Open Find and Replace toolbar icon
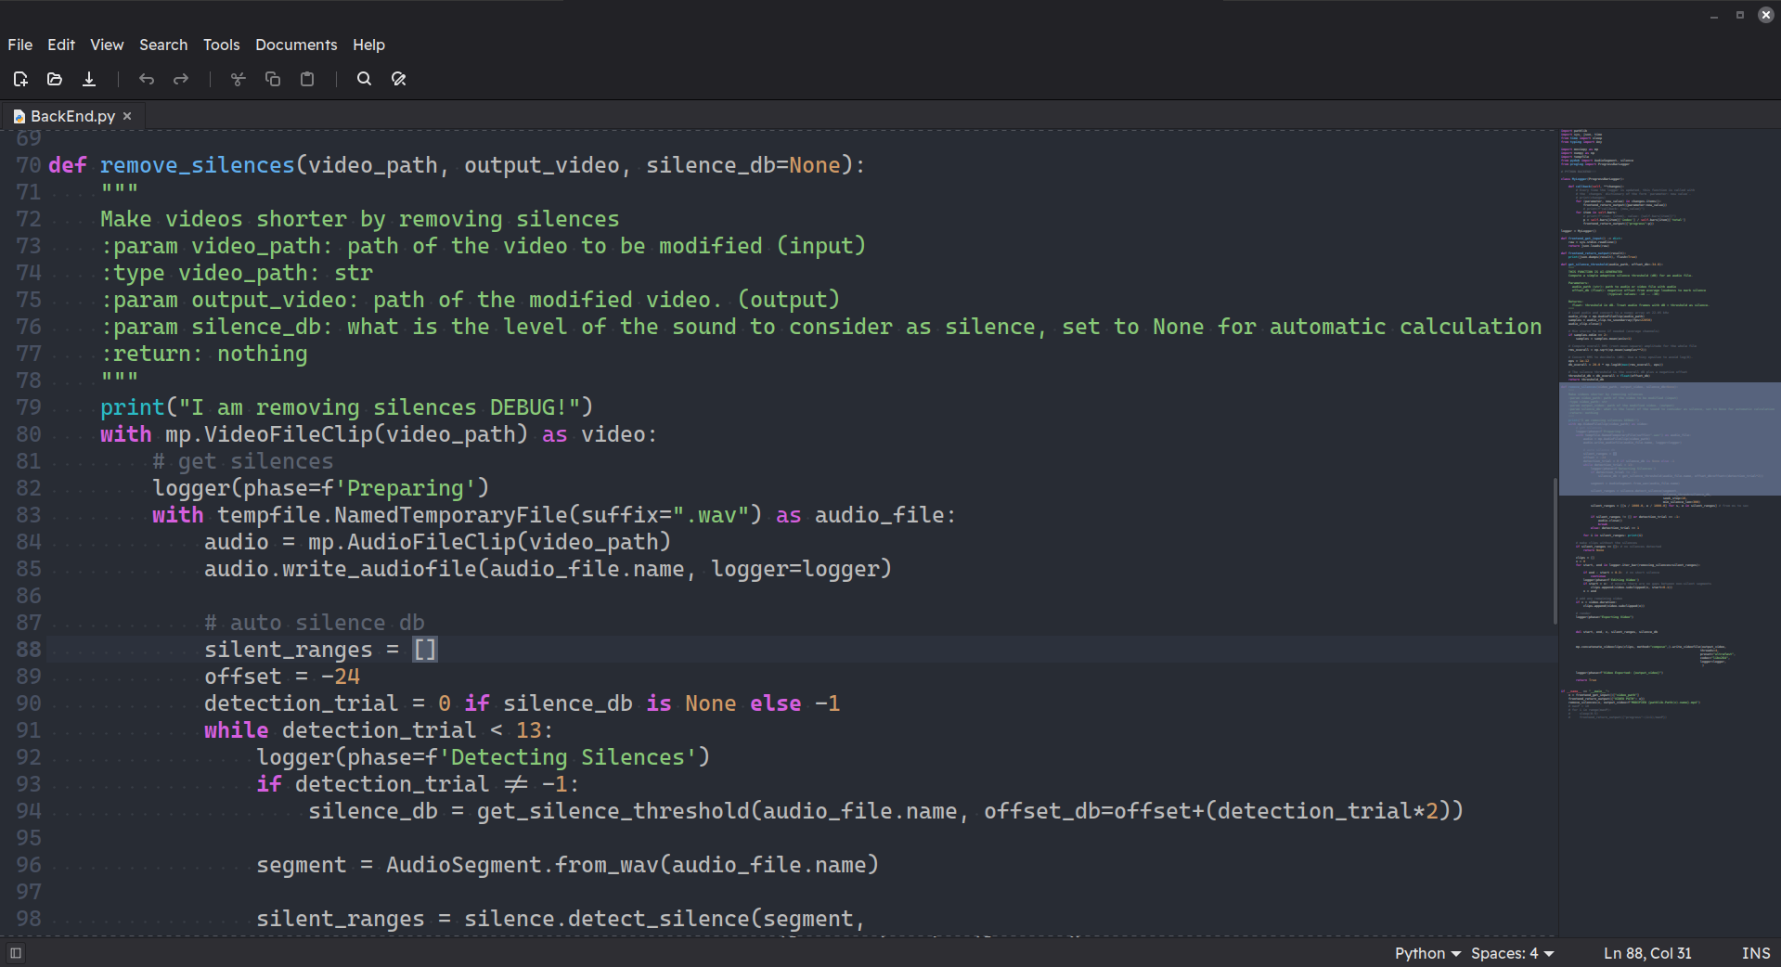1781x967 pixels. coord(399,79)
